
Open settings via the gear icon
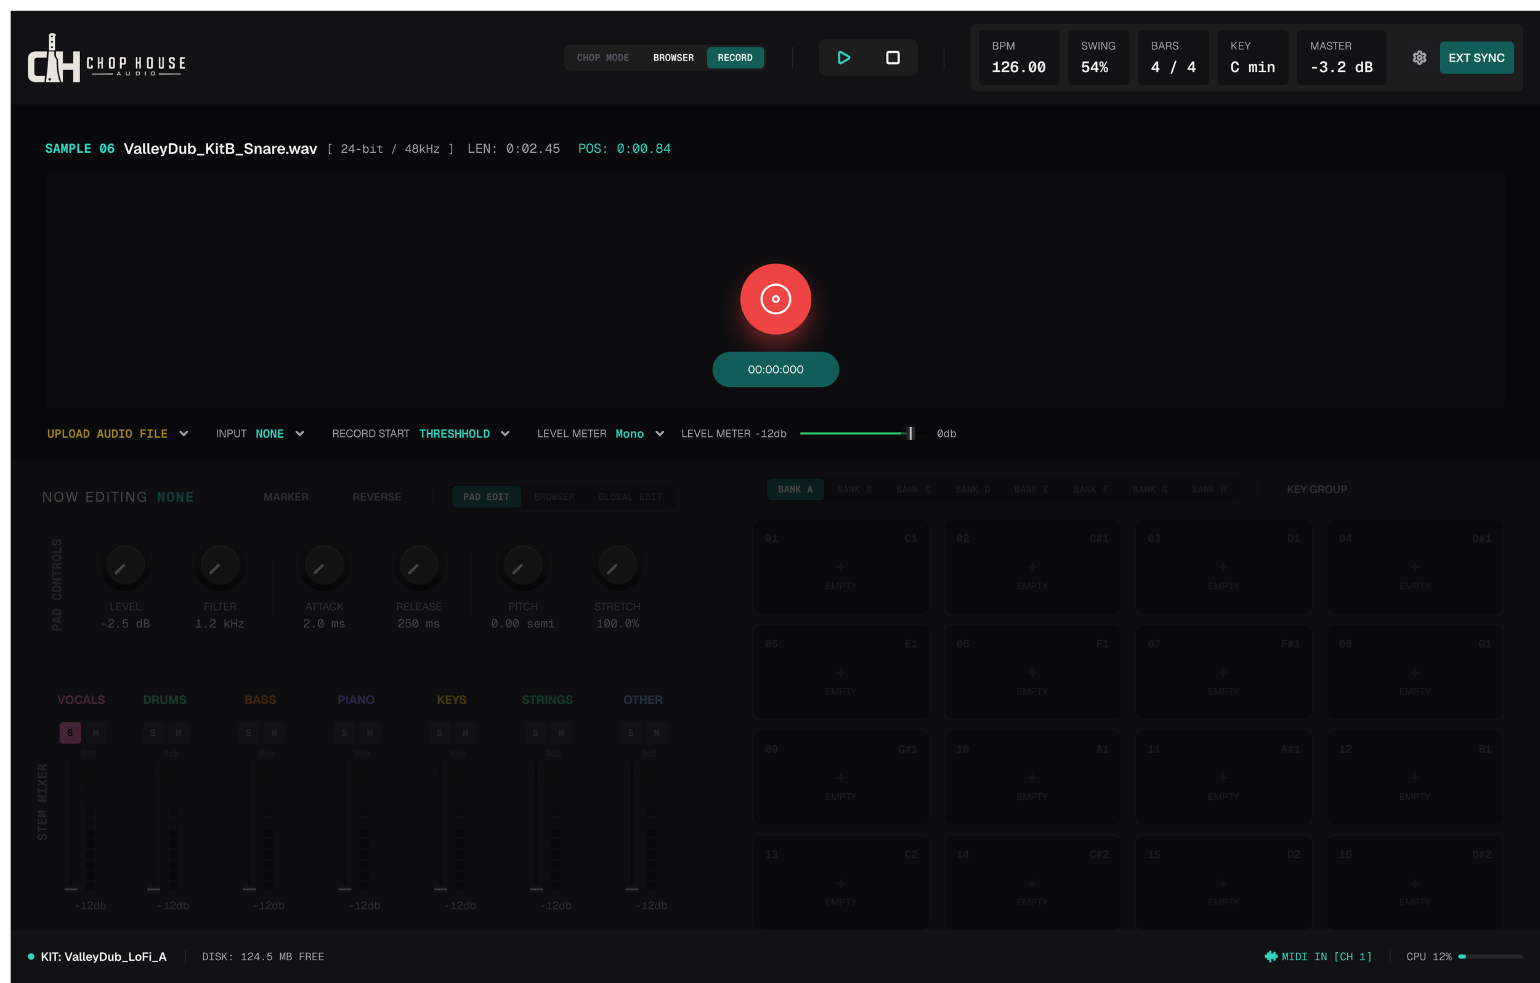pos(1419,57)
